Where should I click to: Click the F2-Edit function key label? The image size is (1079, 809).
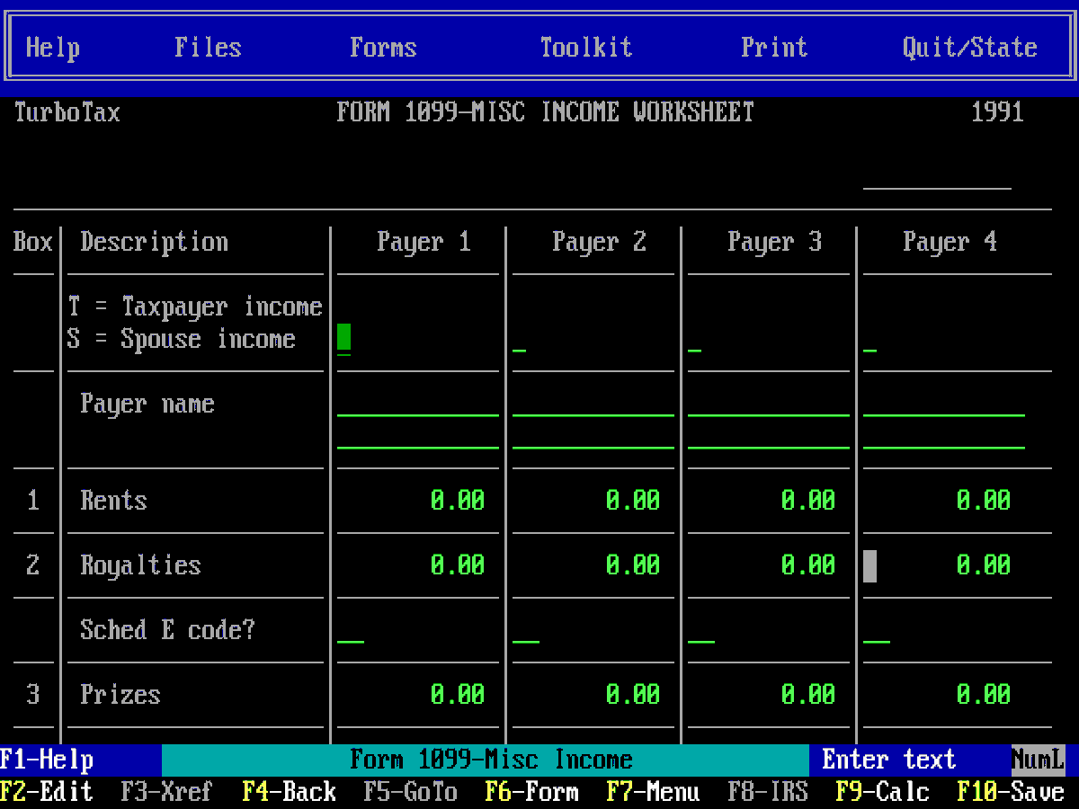pyautogui.click(x=47, y=792)
